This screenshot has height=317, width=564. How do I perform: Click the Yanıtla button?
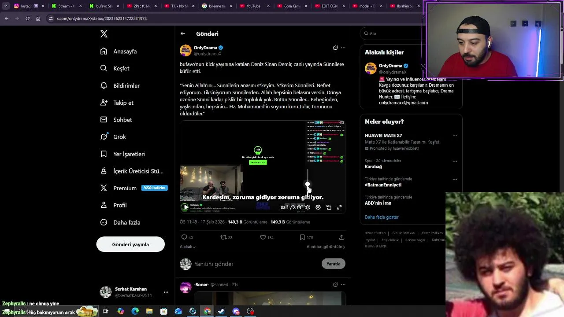click(334, 264)
